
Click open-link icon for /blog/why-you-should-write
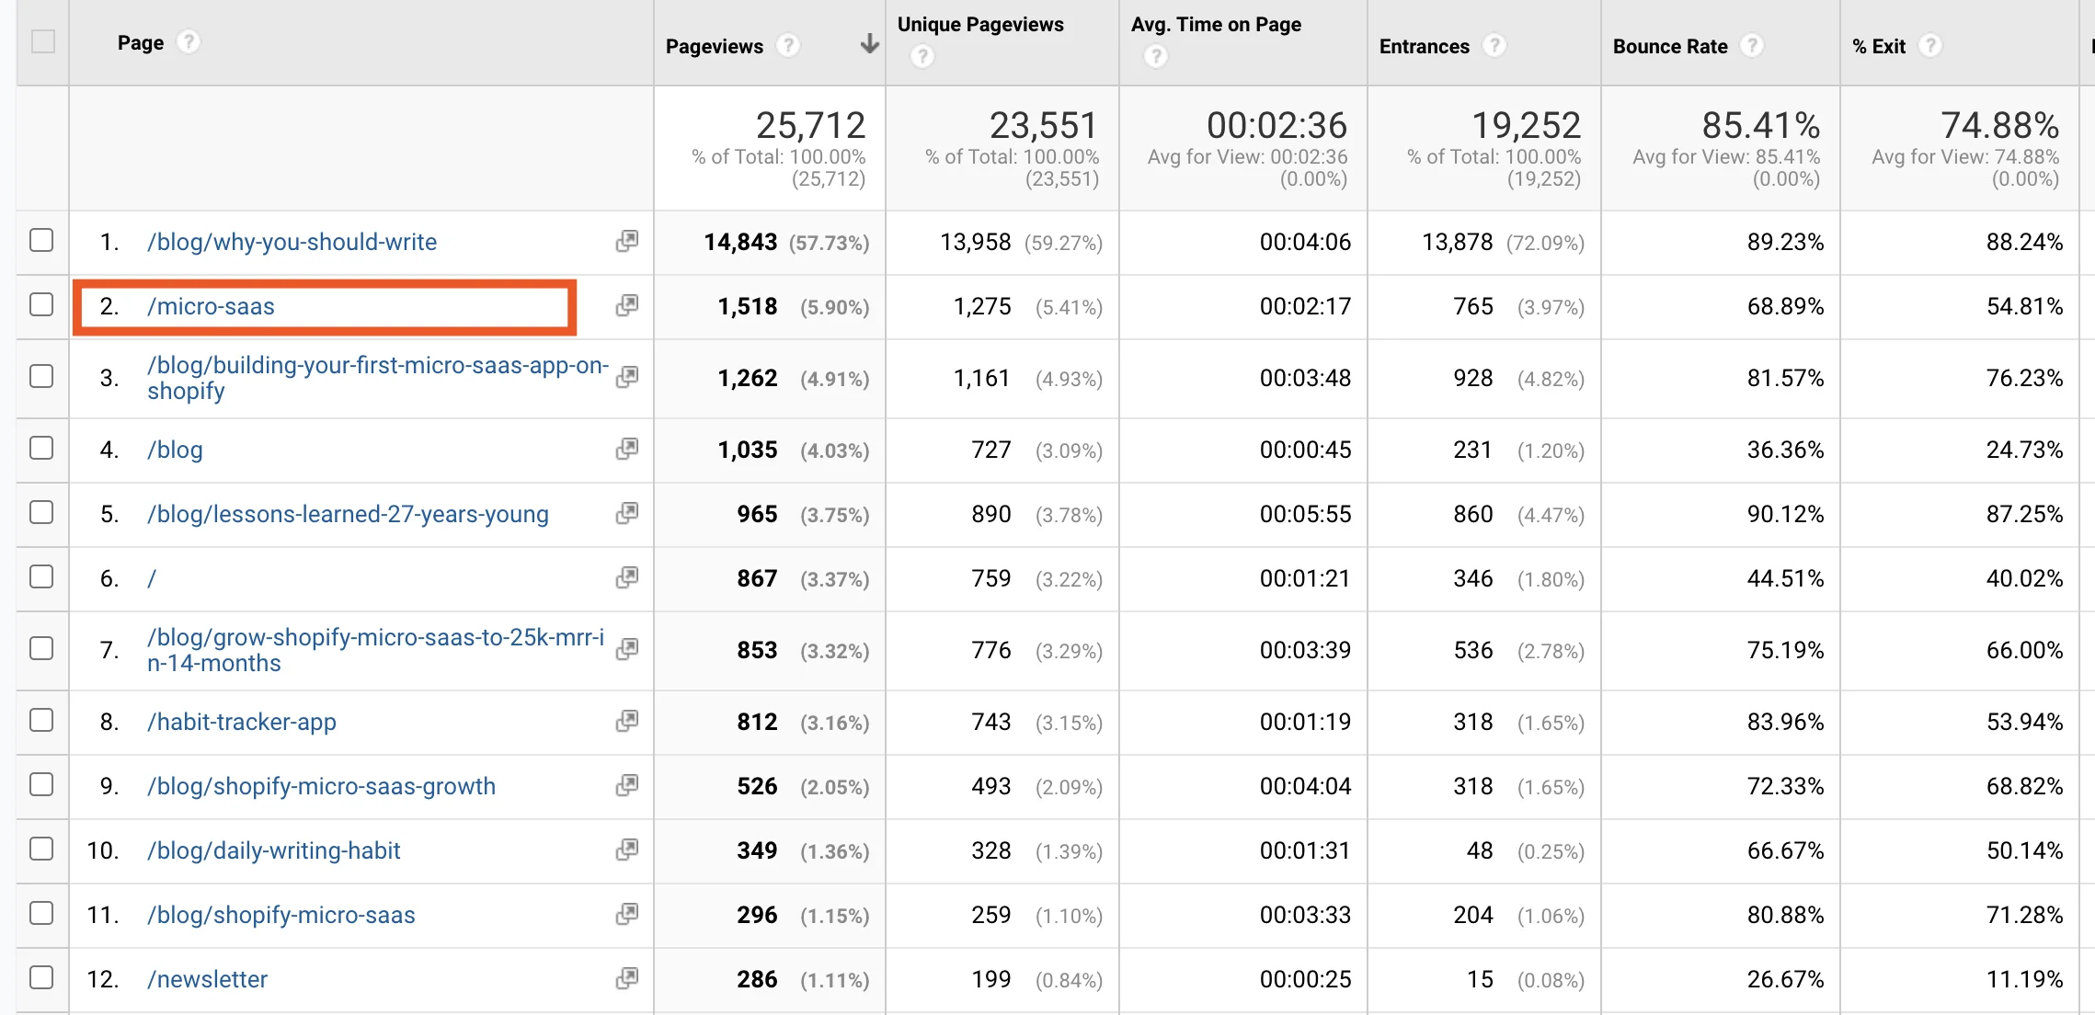coord(627,241)
